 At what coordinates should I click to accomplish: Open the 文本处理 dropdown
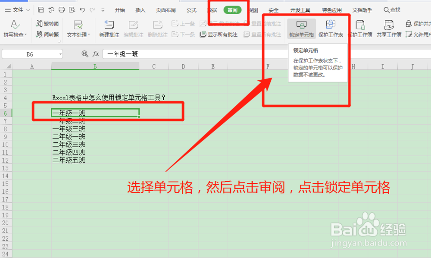point(78,28)
